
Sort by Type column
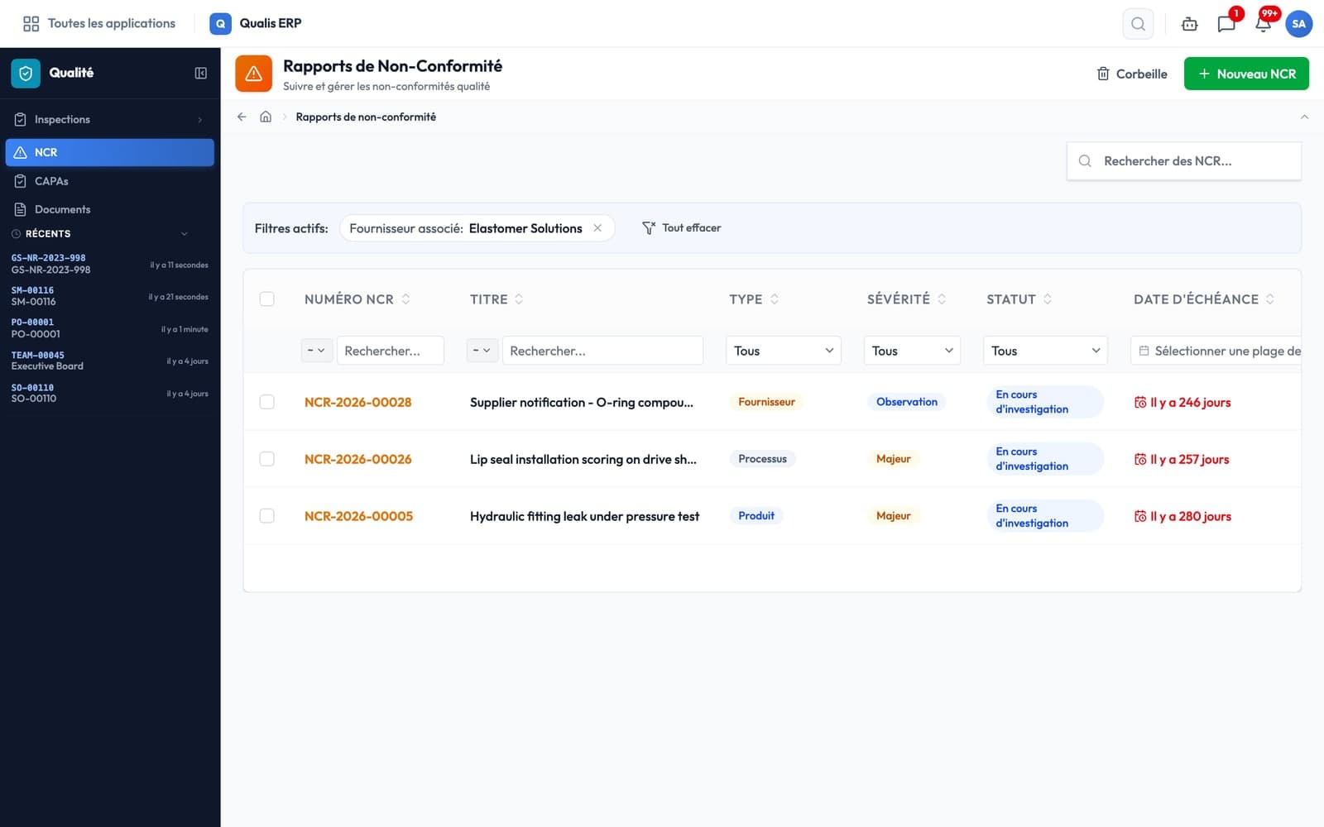tap(775, 299)
